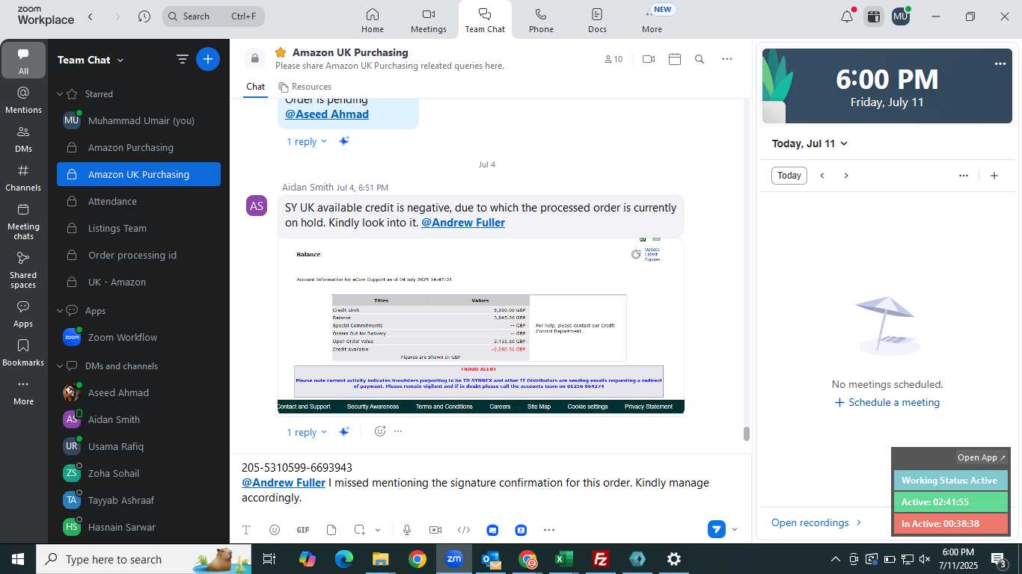Image resolution: width=1022 pixels, height=574 pixels.
Task: Collapse the Apps section
Action: [61, 311]
